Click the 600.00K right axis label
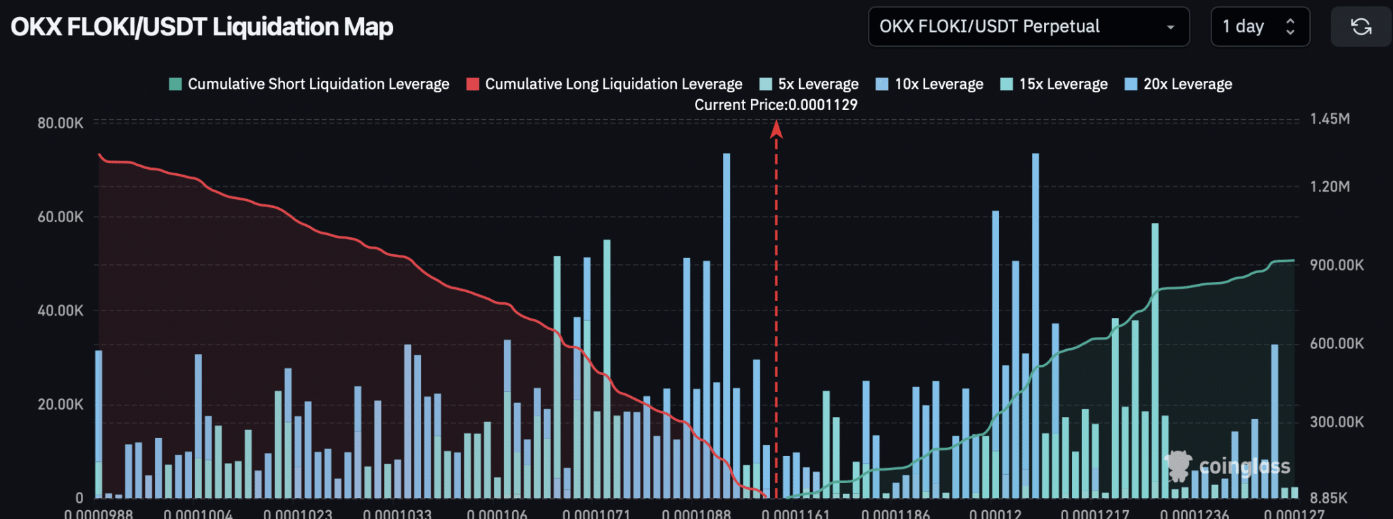The height and width of the screenshot is (519, 1393). tap(1337, 344)
